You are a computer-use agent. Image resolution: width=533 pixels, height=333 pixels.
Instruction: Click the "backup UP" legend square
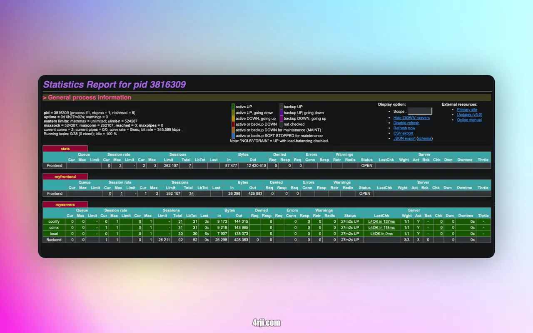(282, 107)
